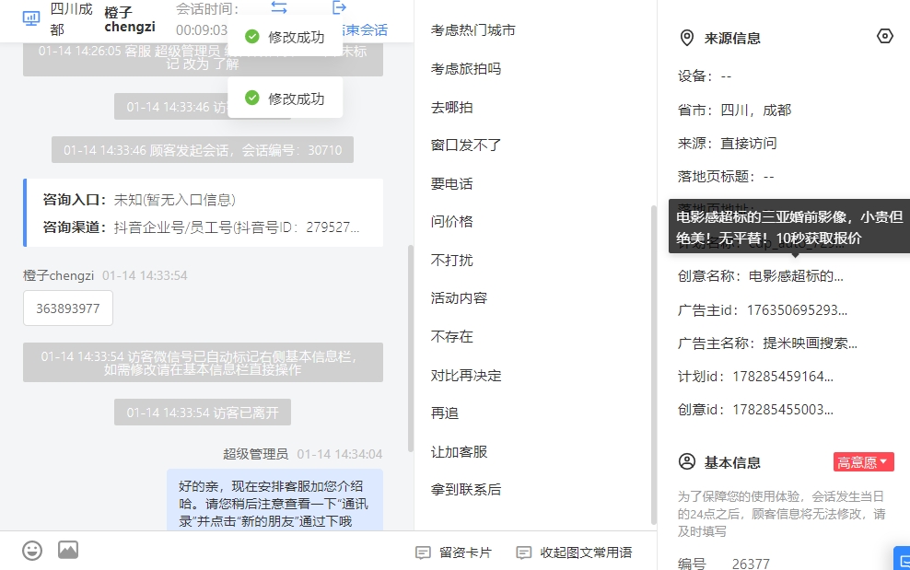Screen dimensions: 910x570
Task: Click the location pin icon of 来源信息
Action: pos(686,39)
